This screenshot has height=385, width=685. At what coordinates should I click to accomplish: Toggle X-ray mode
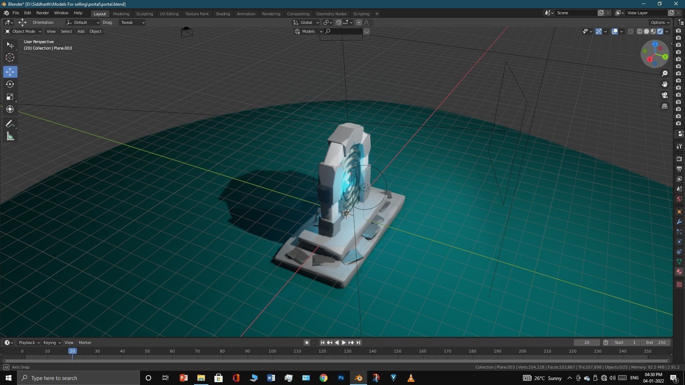coord(630,31)
